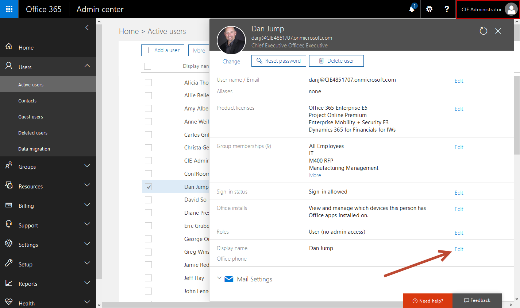The height and width of the screenshot is (308, 520).
Task: Check the Alicia user checkbox
Action: tap(148, 83)
